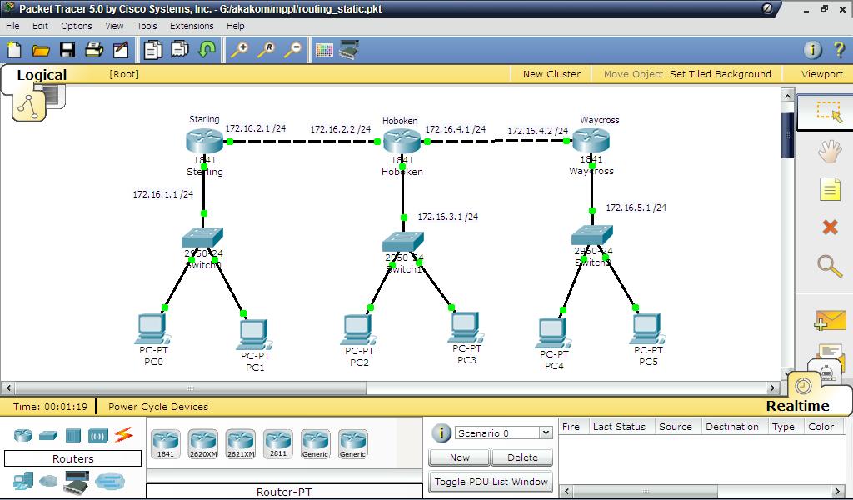Select the End Devices category icon
This screenshot has width=853, height=500.
pyautogui.click(x=22, y=482)
